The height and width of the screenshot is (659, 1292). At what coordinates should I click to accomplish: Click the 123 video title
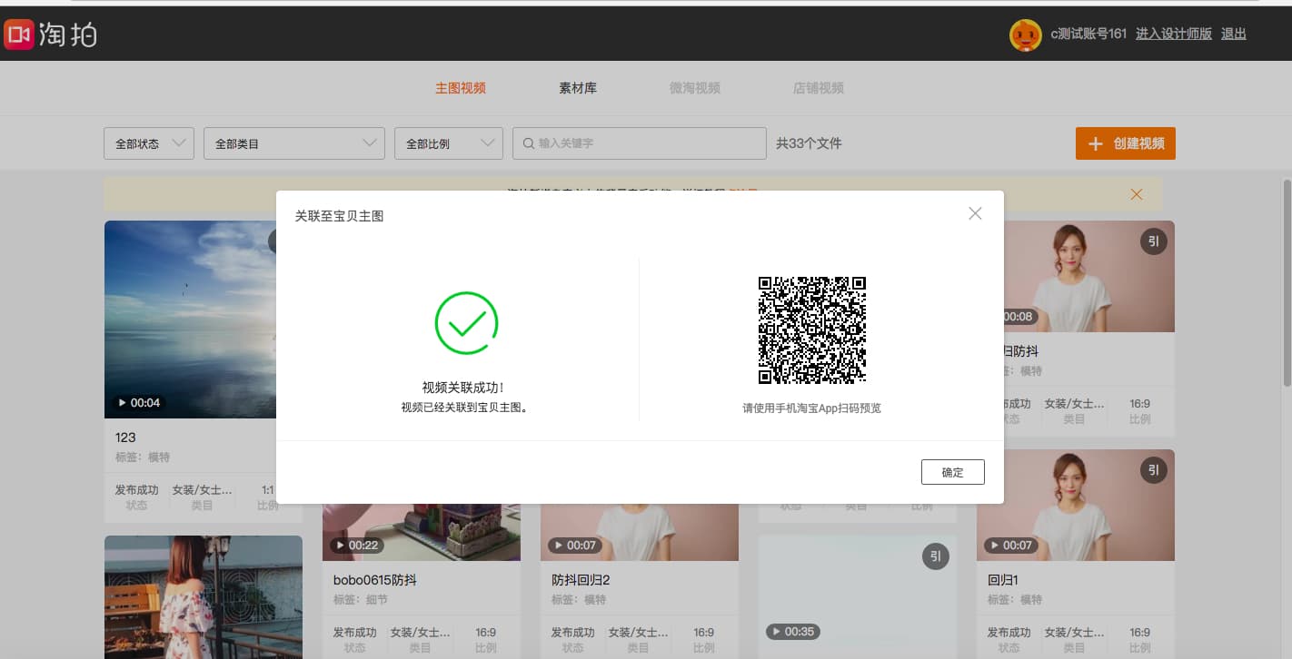(x=125, y=438)
